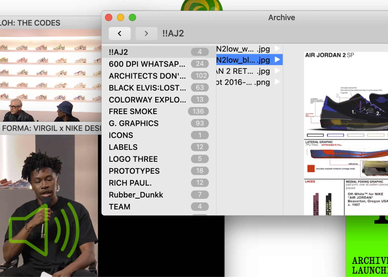
Task: Select the N 2 RET... .jpg file
Action: tap(249, 71)
